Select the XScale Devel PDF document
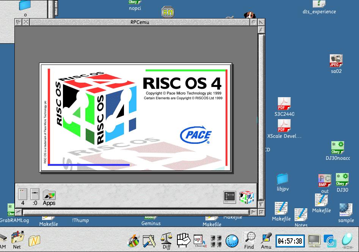Image resolution: width=359 pixels, height=252 pixels. [284, 126]
